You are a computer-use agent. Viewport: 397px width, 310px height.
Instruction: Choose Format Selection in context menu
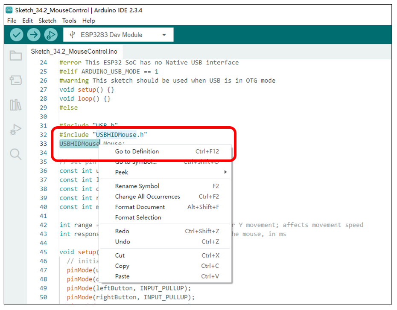[165, 217]
